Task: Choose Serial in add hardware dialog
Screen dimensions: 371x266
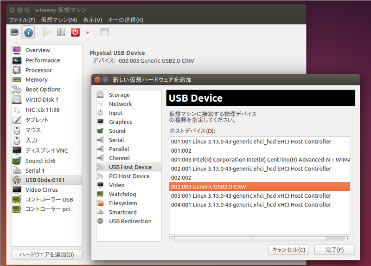Action: pyautogui.click(x=129, y=140)
